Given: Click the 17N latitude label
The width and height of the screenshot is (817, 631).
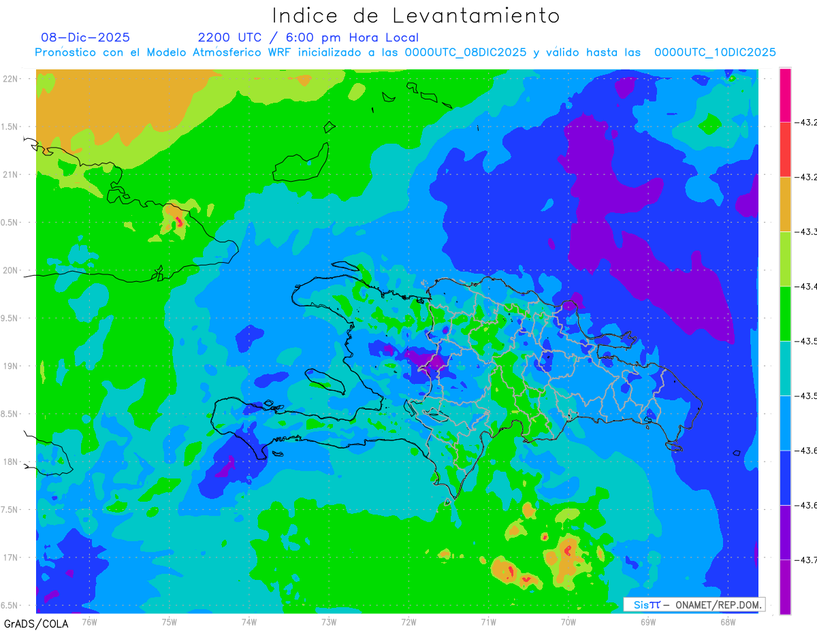Looking at the screenshot, I should point(10,557).
